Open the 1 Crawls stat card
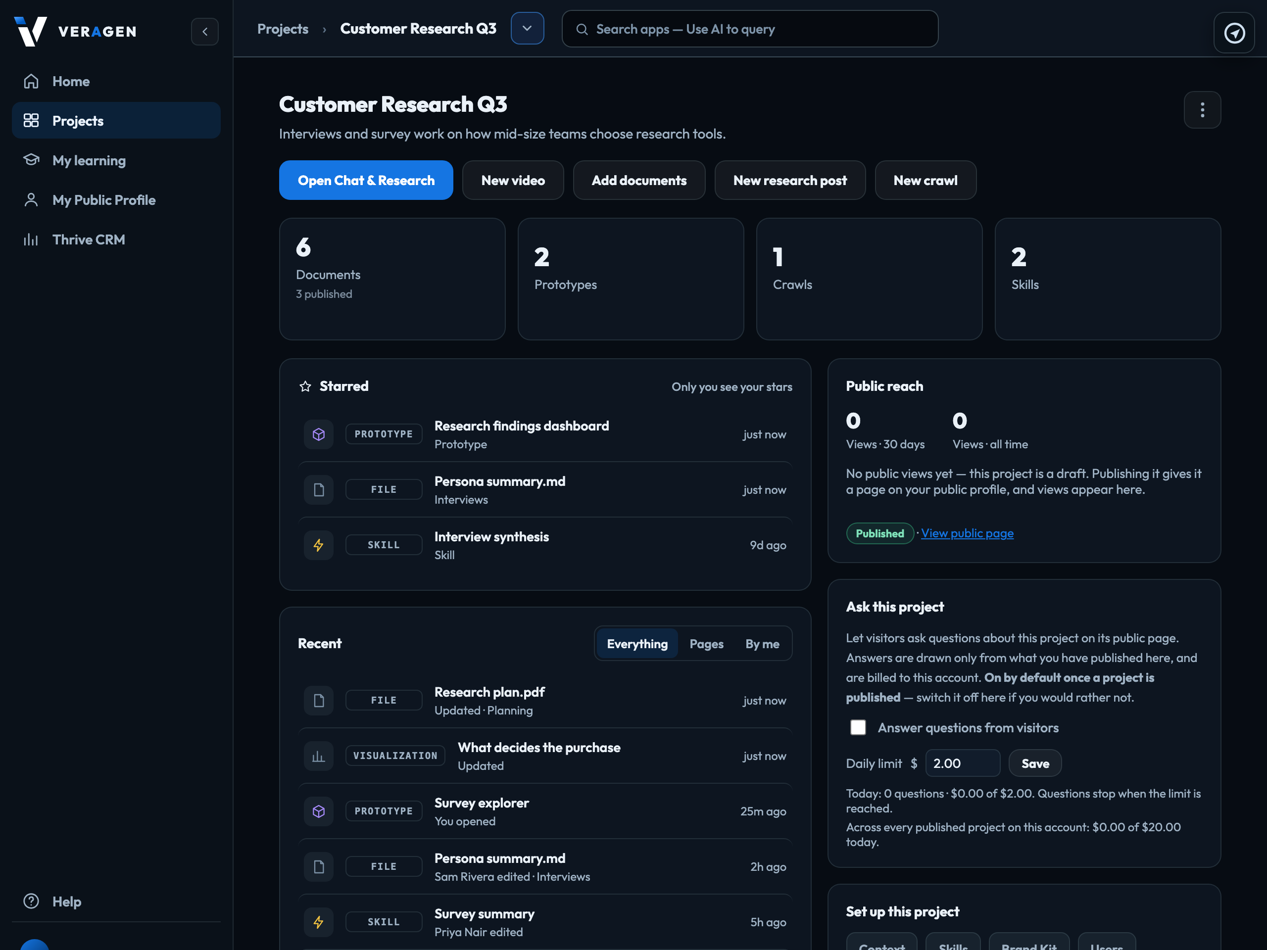Viewport: 1267px width, 950px height. pos(869,279)
